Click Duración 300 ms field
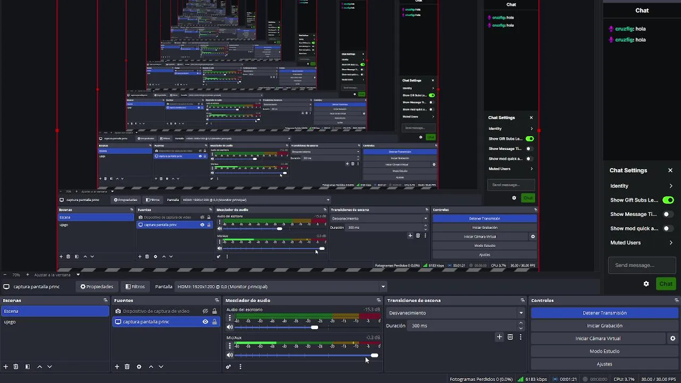681x383 pixels. [462, 326]
